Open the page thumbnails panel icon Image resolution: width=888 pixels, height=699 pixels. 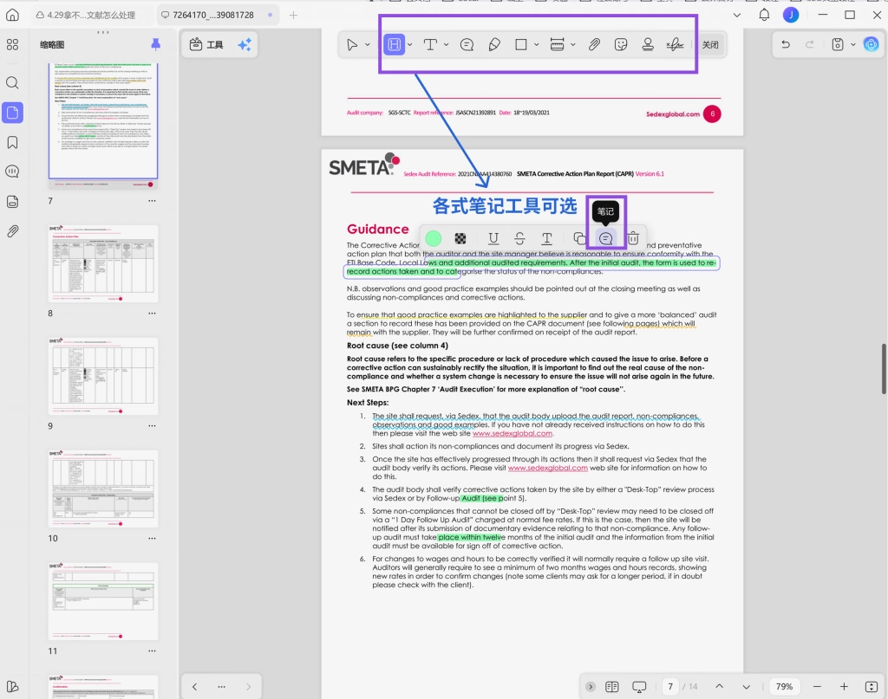12,113
